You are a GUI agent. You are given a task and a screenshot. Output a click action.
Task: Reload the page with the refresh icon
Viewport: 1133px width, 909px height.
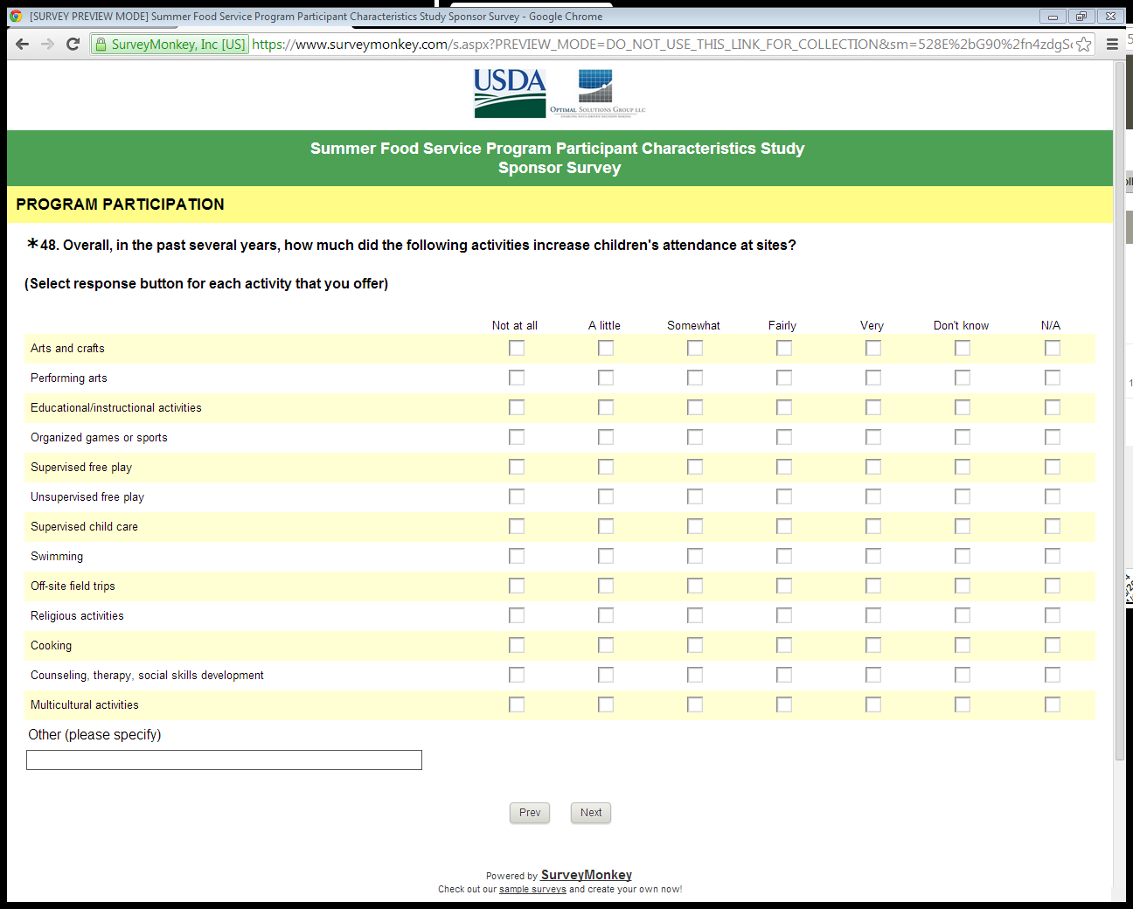click(73, 45)
